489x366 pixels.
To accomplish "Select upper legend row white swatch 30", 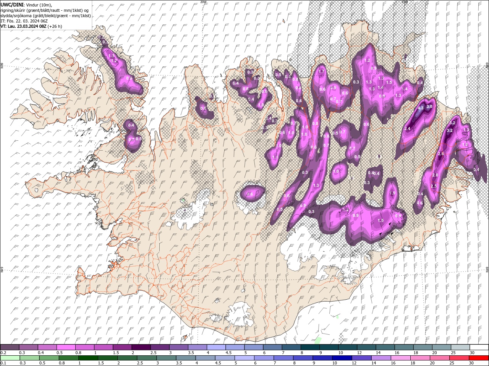I will pyautogui.click(x=479, y=347).
